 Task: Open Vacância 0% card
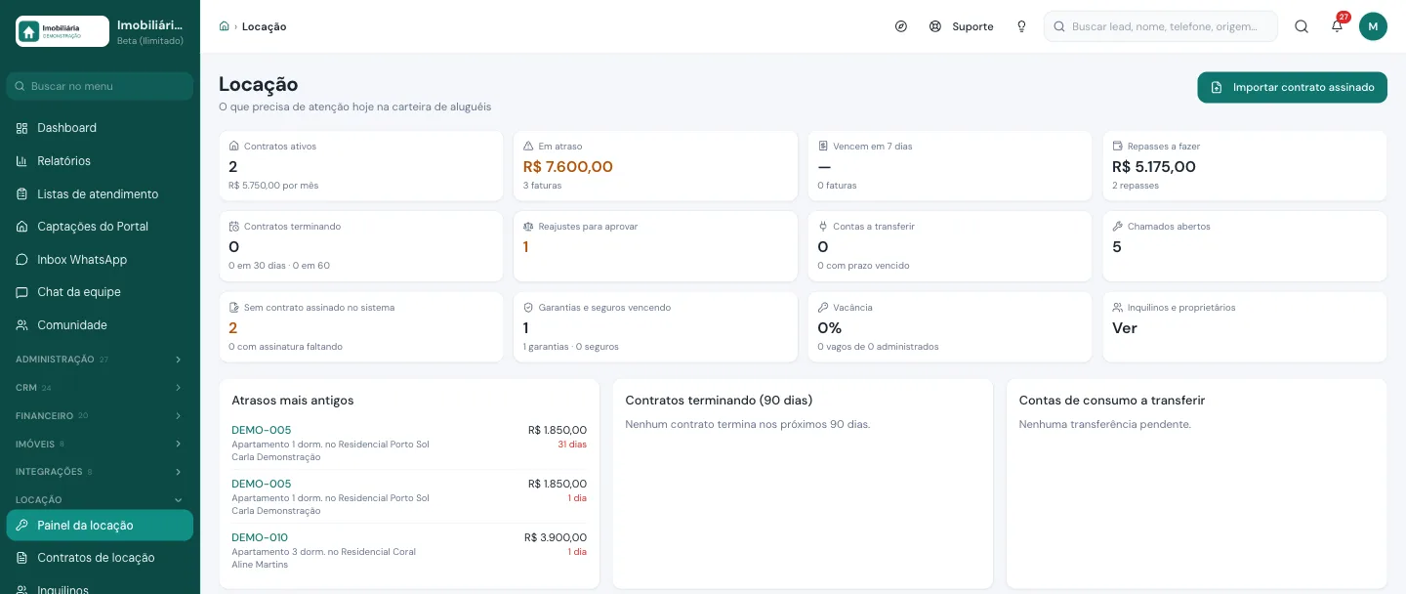click(x=950, y=327)
